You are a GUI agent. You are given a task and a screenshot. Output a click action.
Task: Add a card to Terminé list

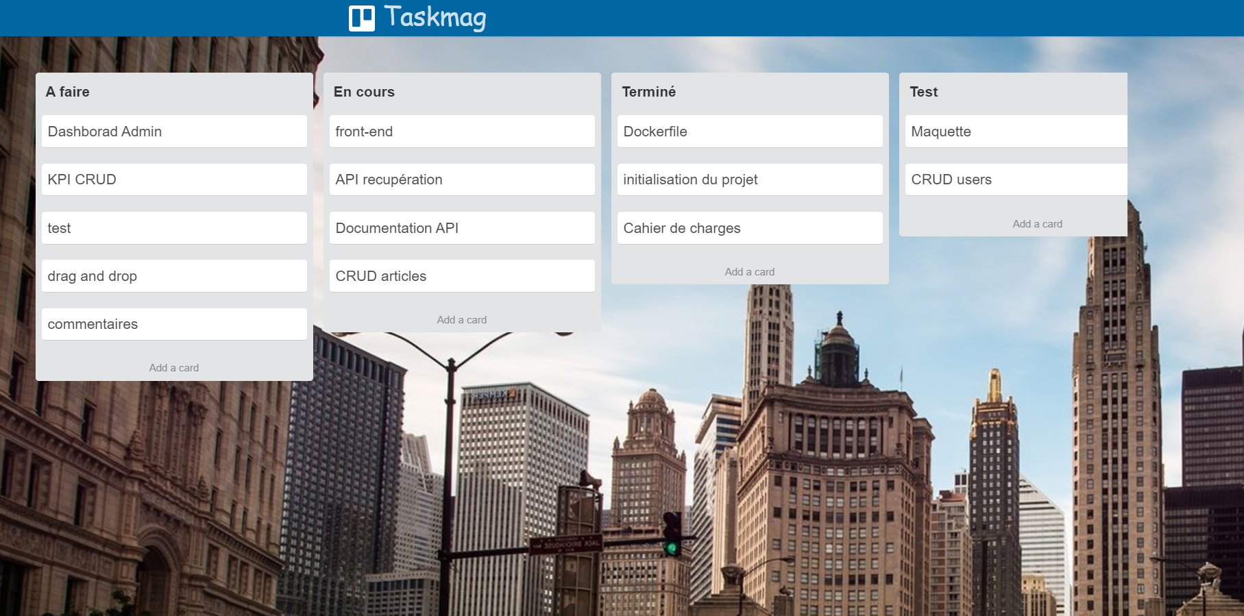click(x=750, y=272)
